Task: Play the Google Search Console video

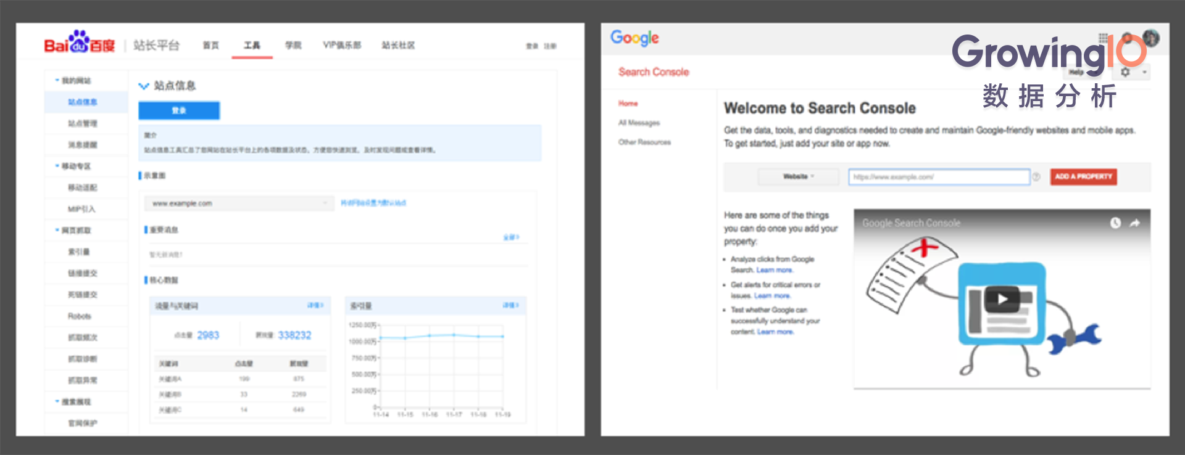Action: [1001, 299]
